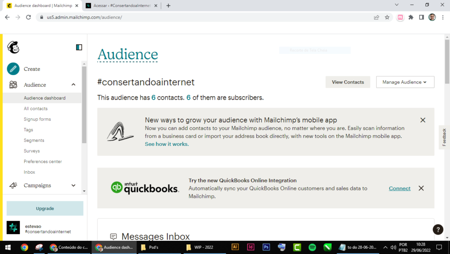
Task: Open Inbox in the sidebar
Action: tap(29, 172)
